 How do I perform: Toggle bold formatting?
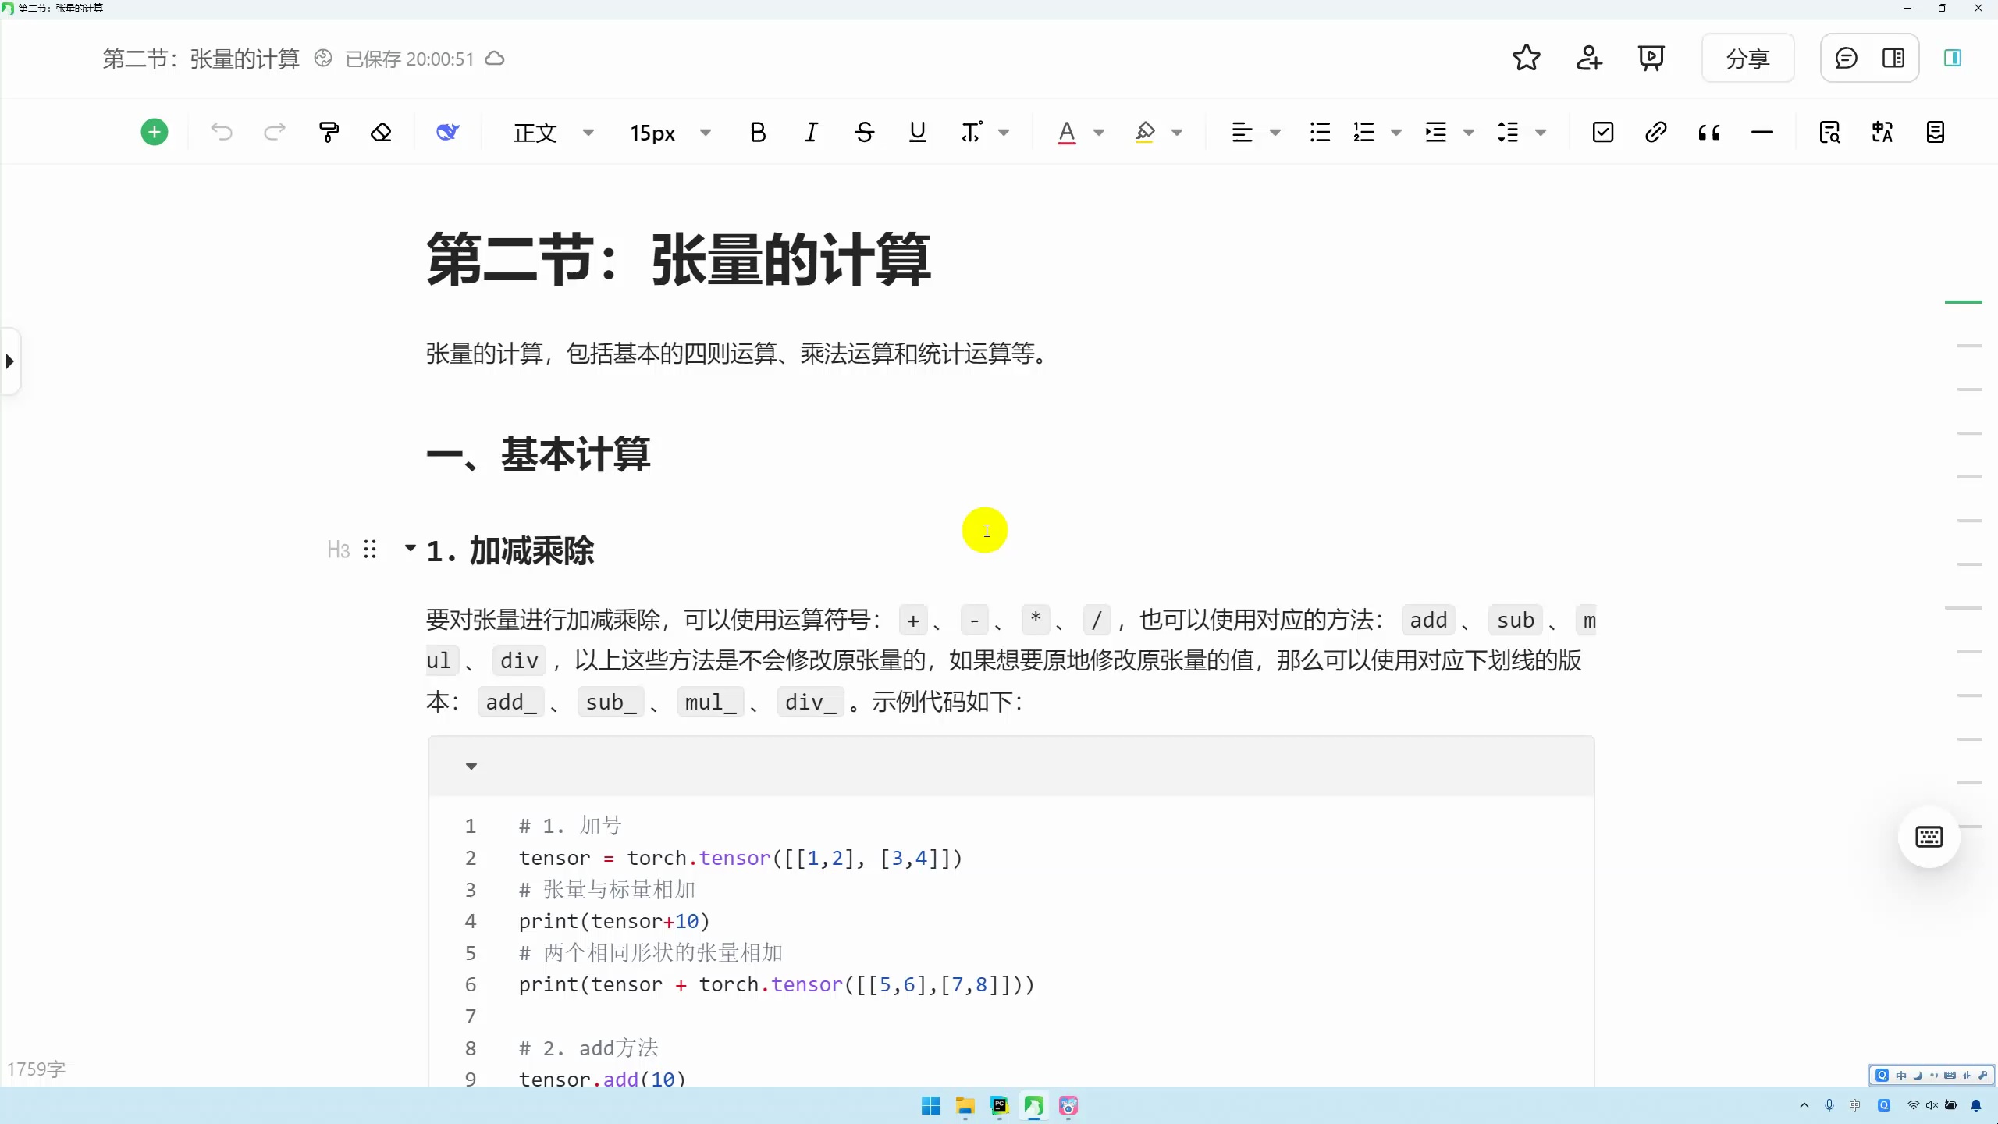[x=757, y=132]
